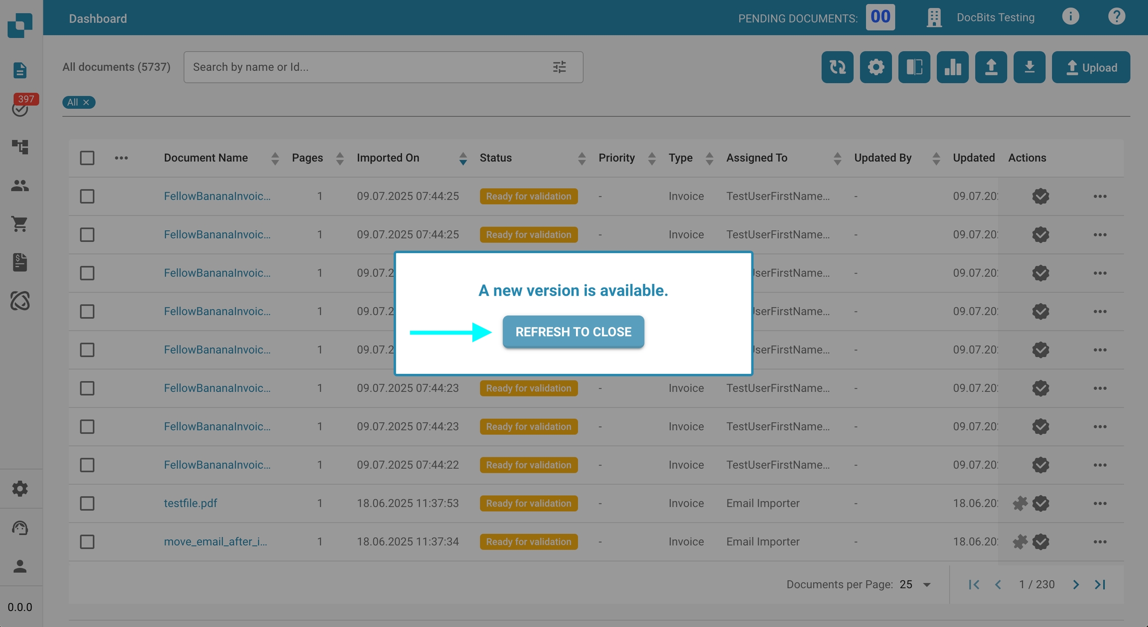Screen dimensions: 1148x627
Task: Sort by Status column arrows
Action: (581, 158)
